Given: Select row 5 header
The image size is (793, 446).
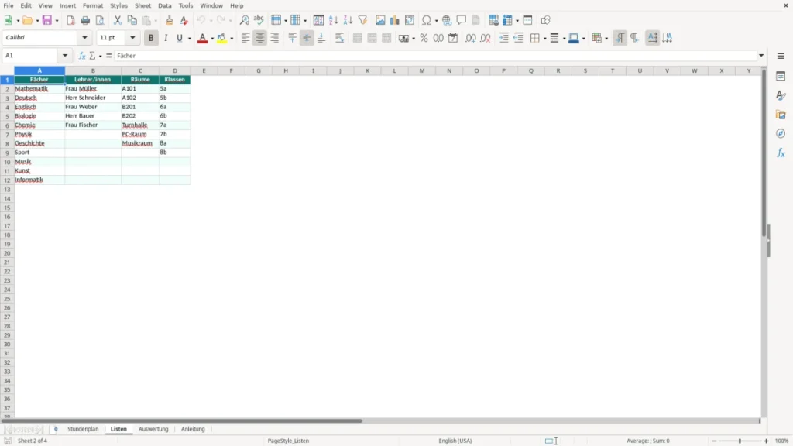Looking at the screenshot, I should point(7,116).
